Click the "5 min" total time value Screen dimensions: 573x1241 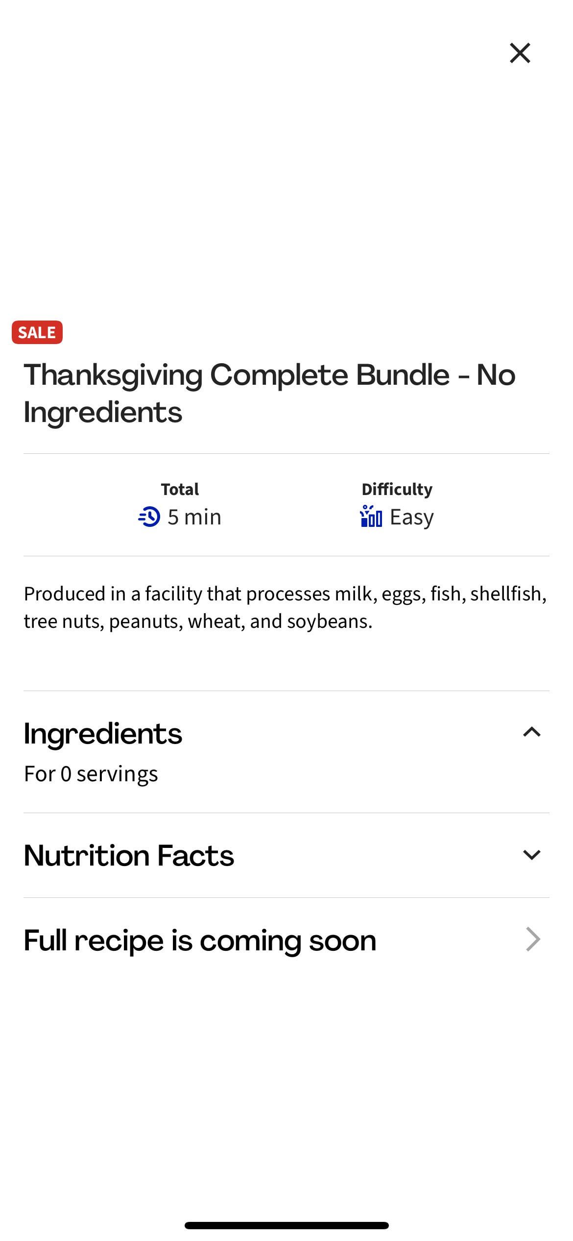click(194, 517)
